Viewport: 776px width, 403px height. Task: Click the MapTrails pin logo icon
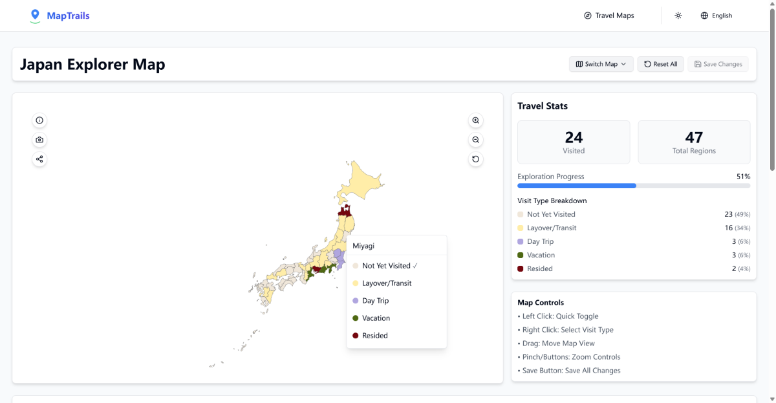(x=35, y=16)
